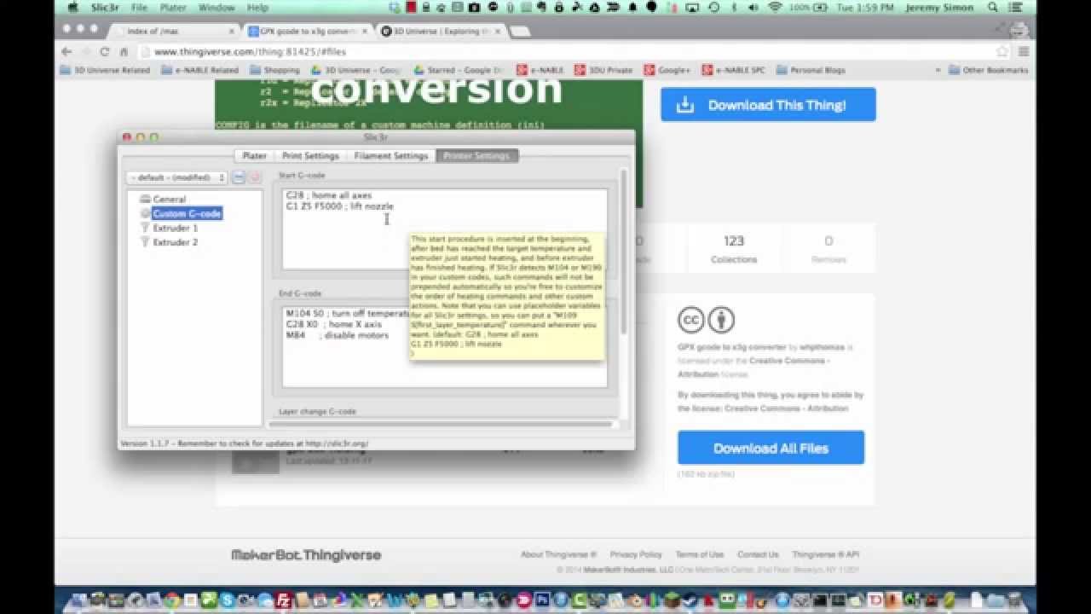The image size is (1091, 614).
Task: Close the 'Index of /mac' browser tab
Action: [x=232, y=32]
